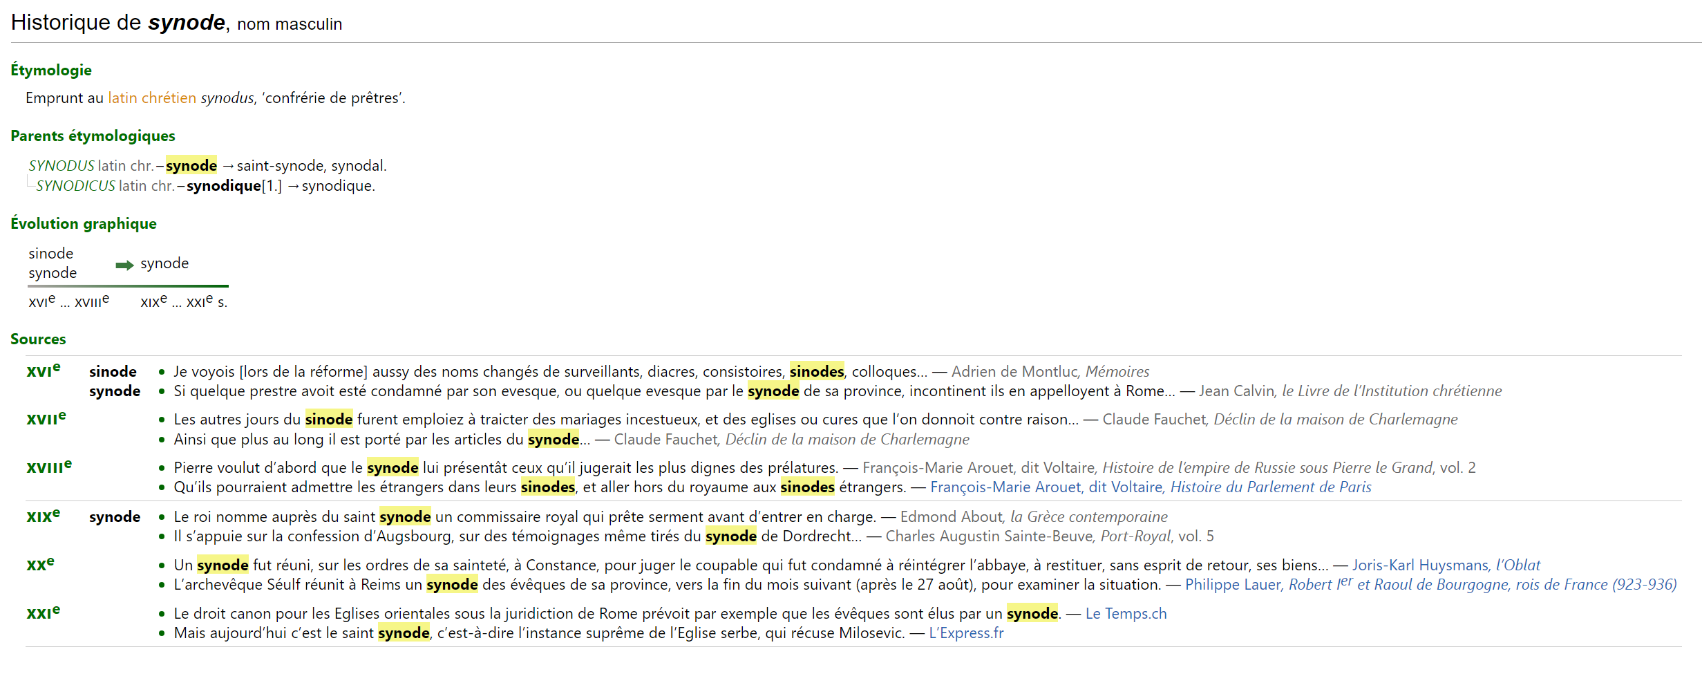Screen dimensions: 1702x674
Task: Click bold 'synode' form in XIXe row
Action: click(x=115, y=517)
